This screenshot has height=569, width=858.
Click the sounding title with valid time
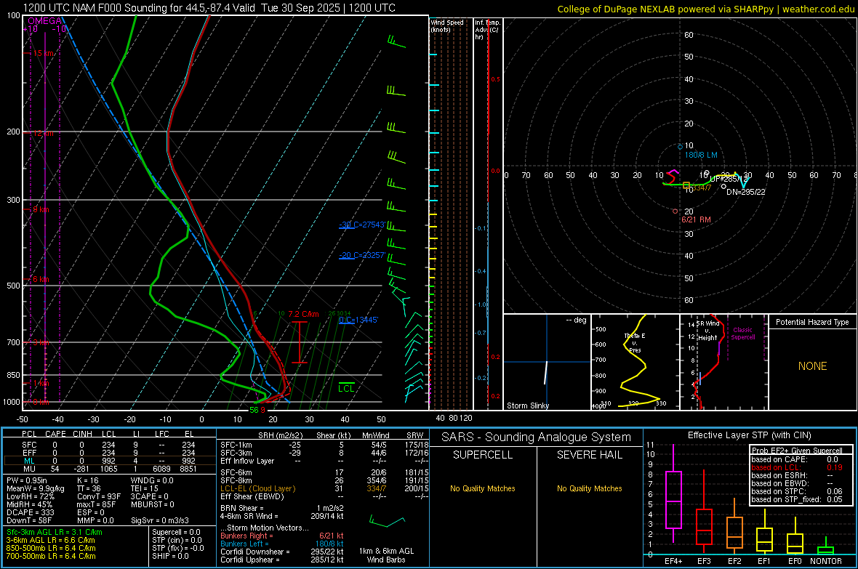pos(209,8)
